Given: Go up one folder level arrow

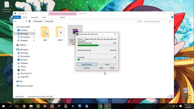Looking at the screenshot, I should [26, 21].
